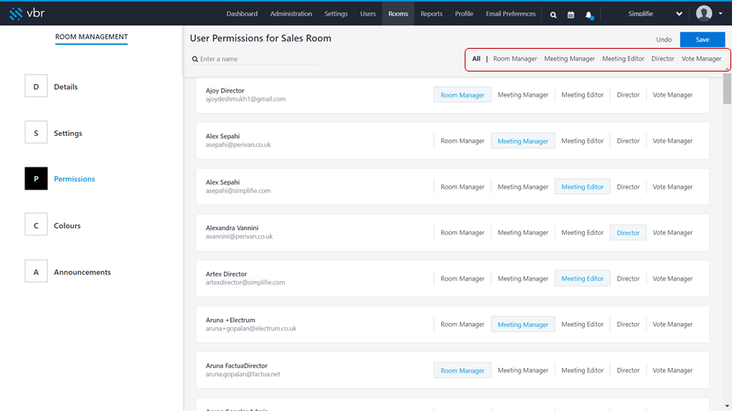The width and height of the screenshot is (732, 411).
Task: Open Email Preferences in navigation
Action: coord(511,13)
